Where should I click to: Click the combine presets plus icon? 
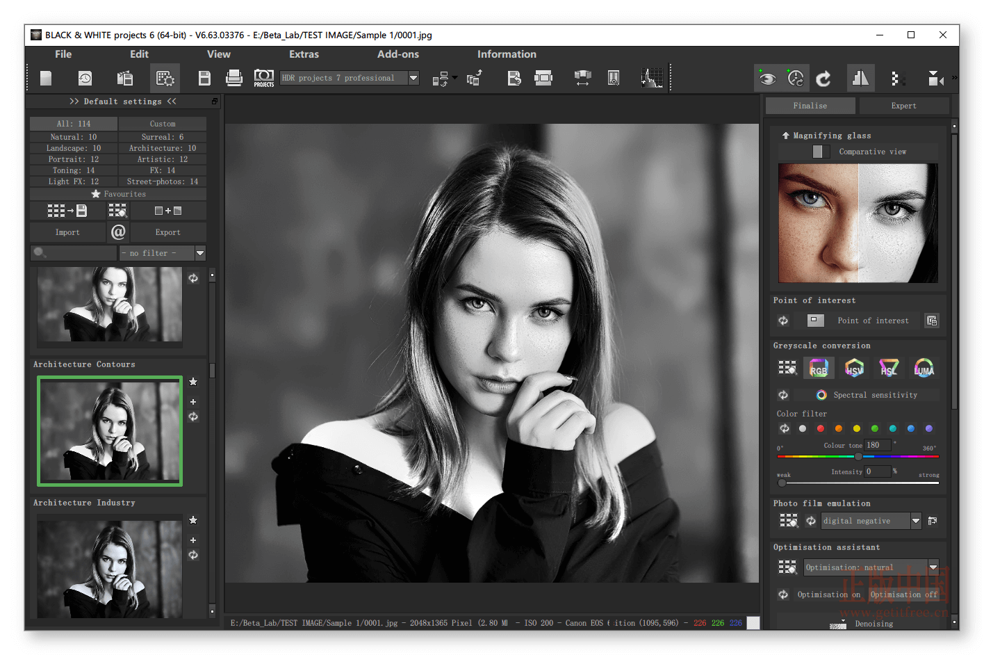pos(167,211)
